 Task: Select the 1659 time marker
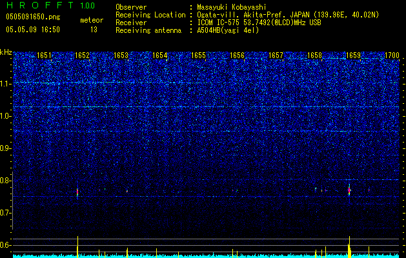pyautogui.click(x=353, y=56)
